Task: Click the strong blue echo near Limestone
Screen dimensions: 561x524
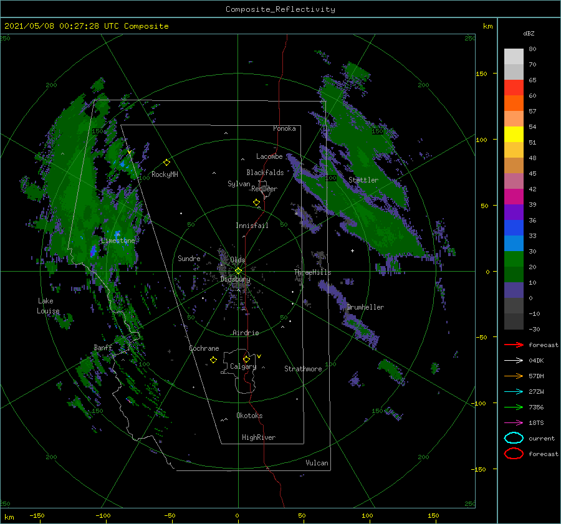Action: 93,251
